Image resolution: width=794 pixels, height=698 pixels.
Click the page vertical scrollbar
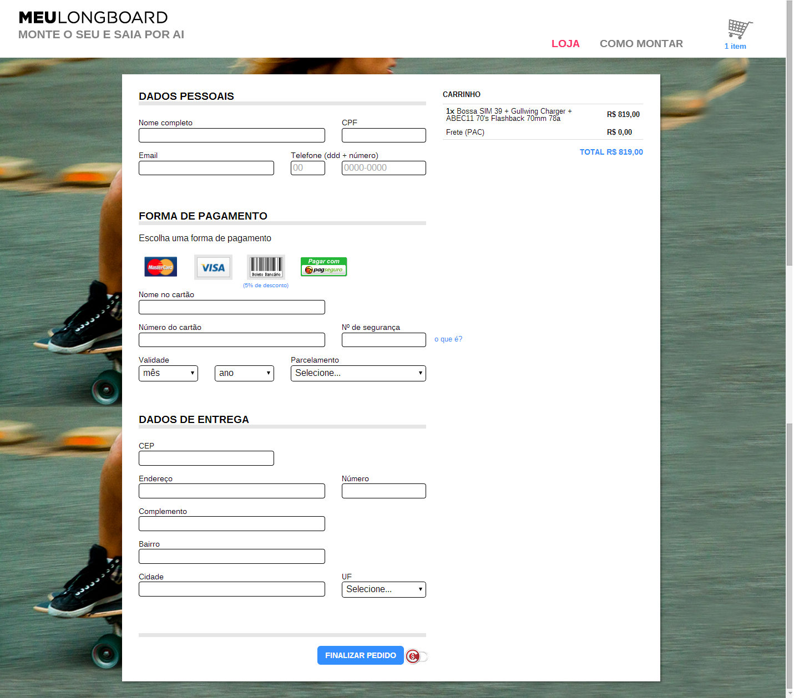pyautogui.click(x=789, y=333)
